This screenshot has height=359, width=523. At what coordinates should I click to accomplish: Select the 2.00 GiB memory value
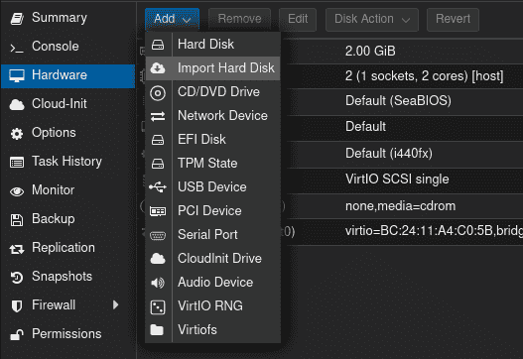click(370, 52)
